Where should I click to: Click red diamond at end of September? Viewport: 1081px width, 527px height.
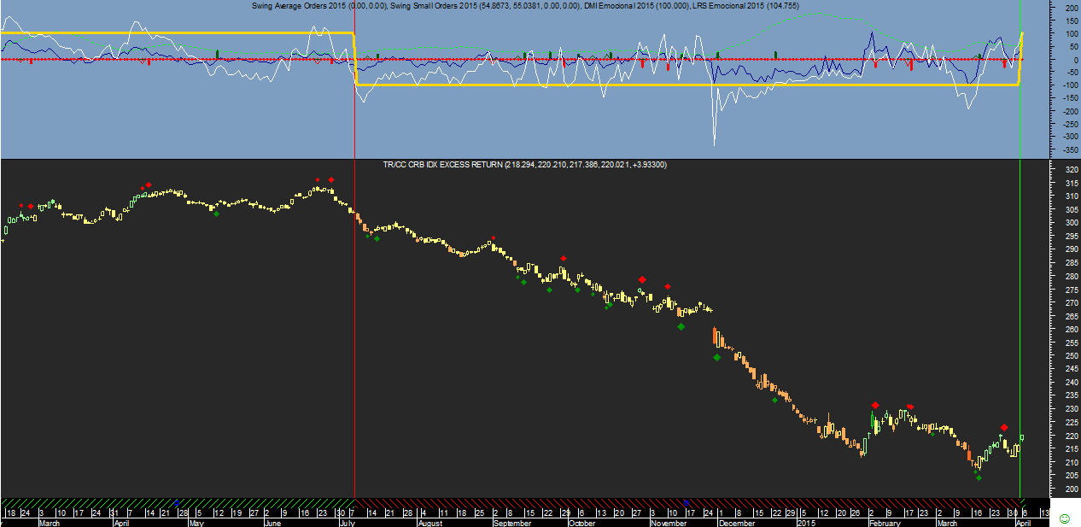pyautogui.click(x=564, y=258)
